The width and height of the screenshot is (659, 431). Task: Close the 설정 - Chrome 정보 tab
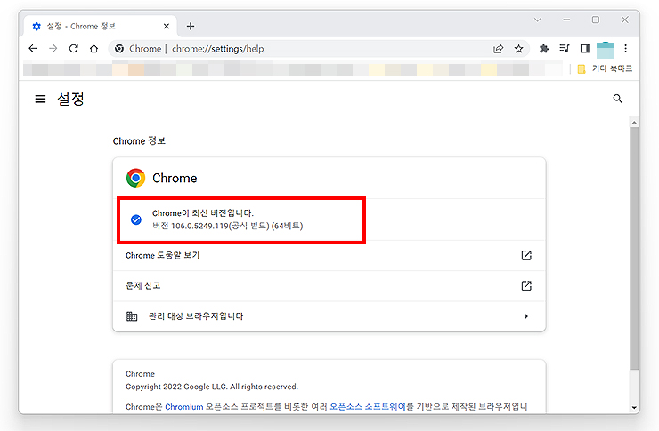[x=167, y=26]
